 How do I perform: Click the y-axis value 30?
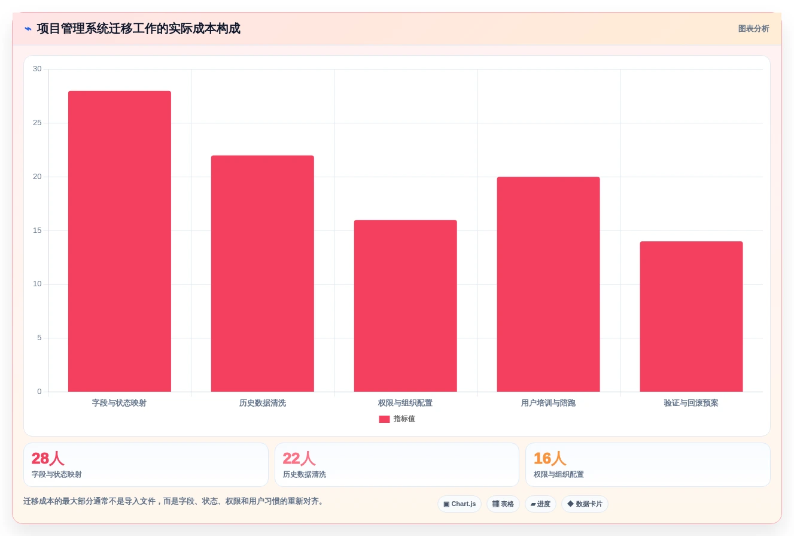[37, 69]
